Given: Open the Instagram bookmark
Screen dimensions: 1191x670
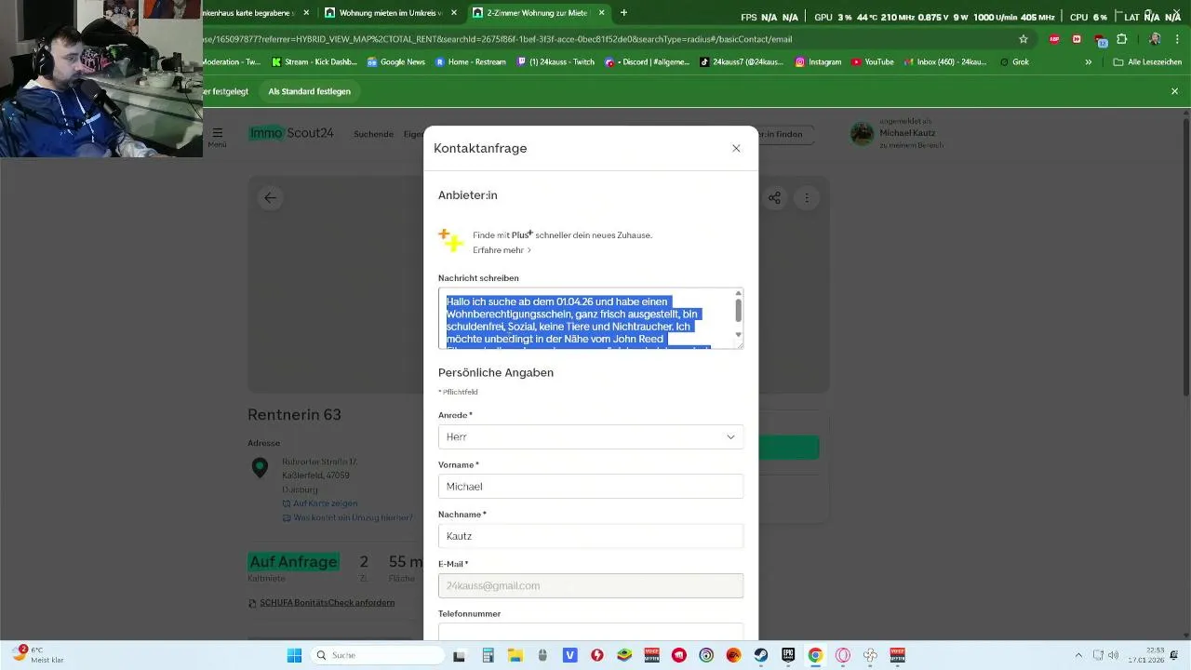Looking at the screenshot, I should click(818, 62).
